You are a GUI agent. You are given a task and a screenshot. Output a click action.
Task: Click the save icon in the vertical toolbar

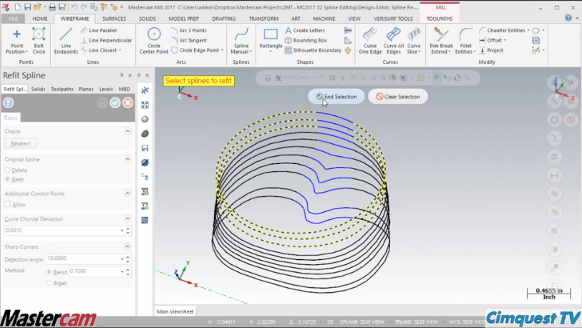tap(145, 148)
